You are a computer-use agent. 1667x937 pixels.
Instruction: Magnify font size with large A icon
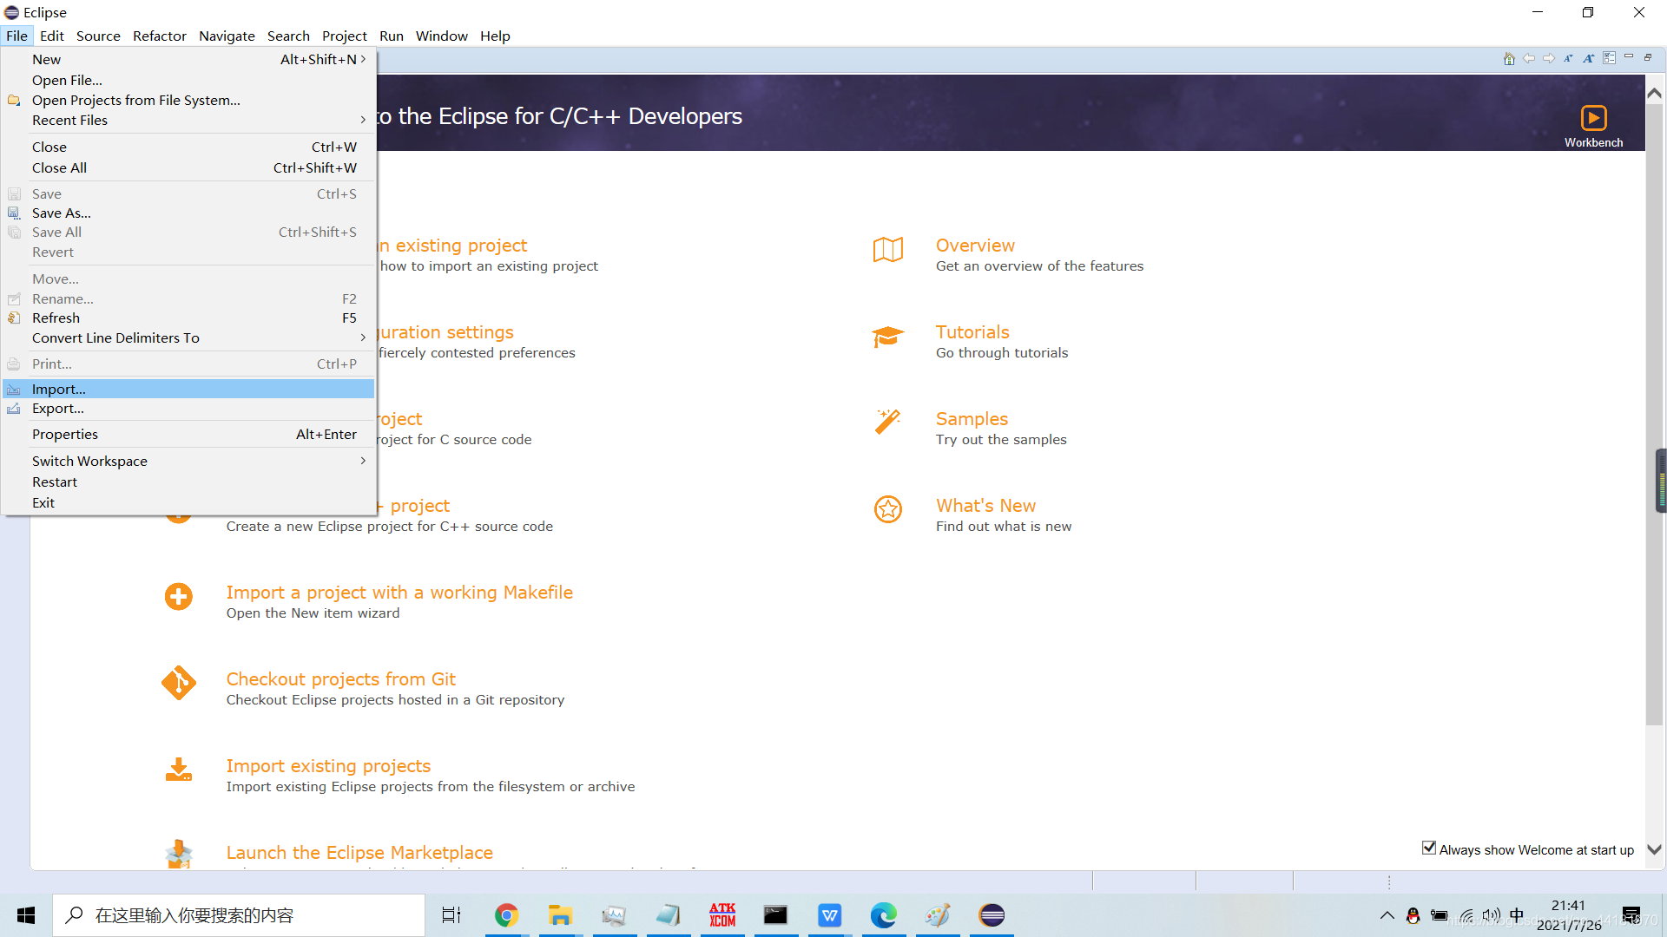1588,58
